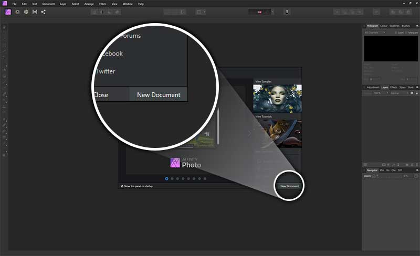Click the New Document button on the welcome panel
The image size is (420, 256).
290,186
